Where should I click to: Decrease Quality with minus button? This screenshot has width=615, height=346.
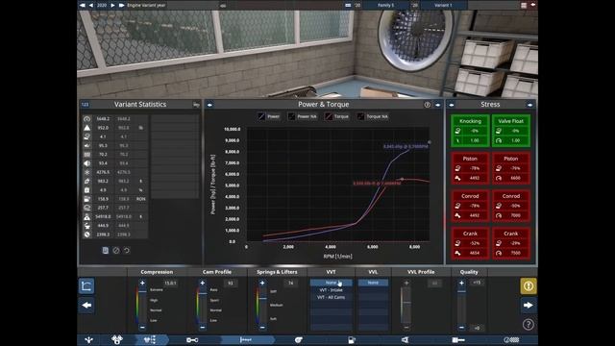(x=461, y=327)
